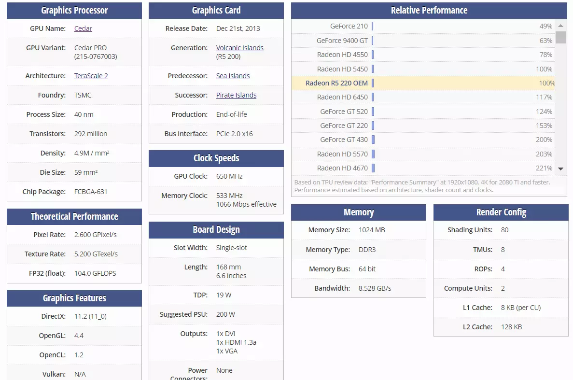This screenshot has width=573, height=380.
Task: Click the TDP value "19 W"
Action: click(x=224, y=295)
